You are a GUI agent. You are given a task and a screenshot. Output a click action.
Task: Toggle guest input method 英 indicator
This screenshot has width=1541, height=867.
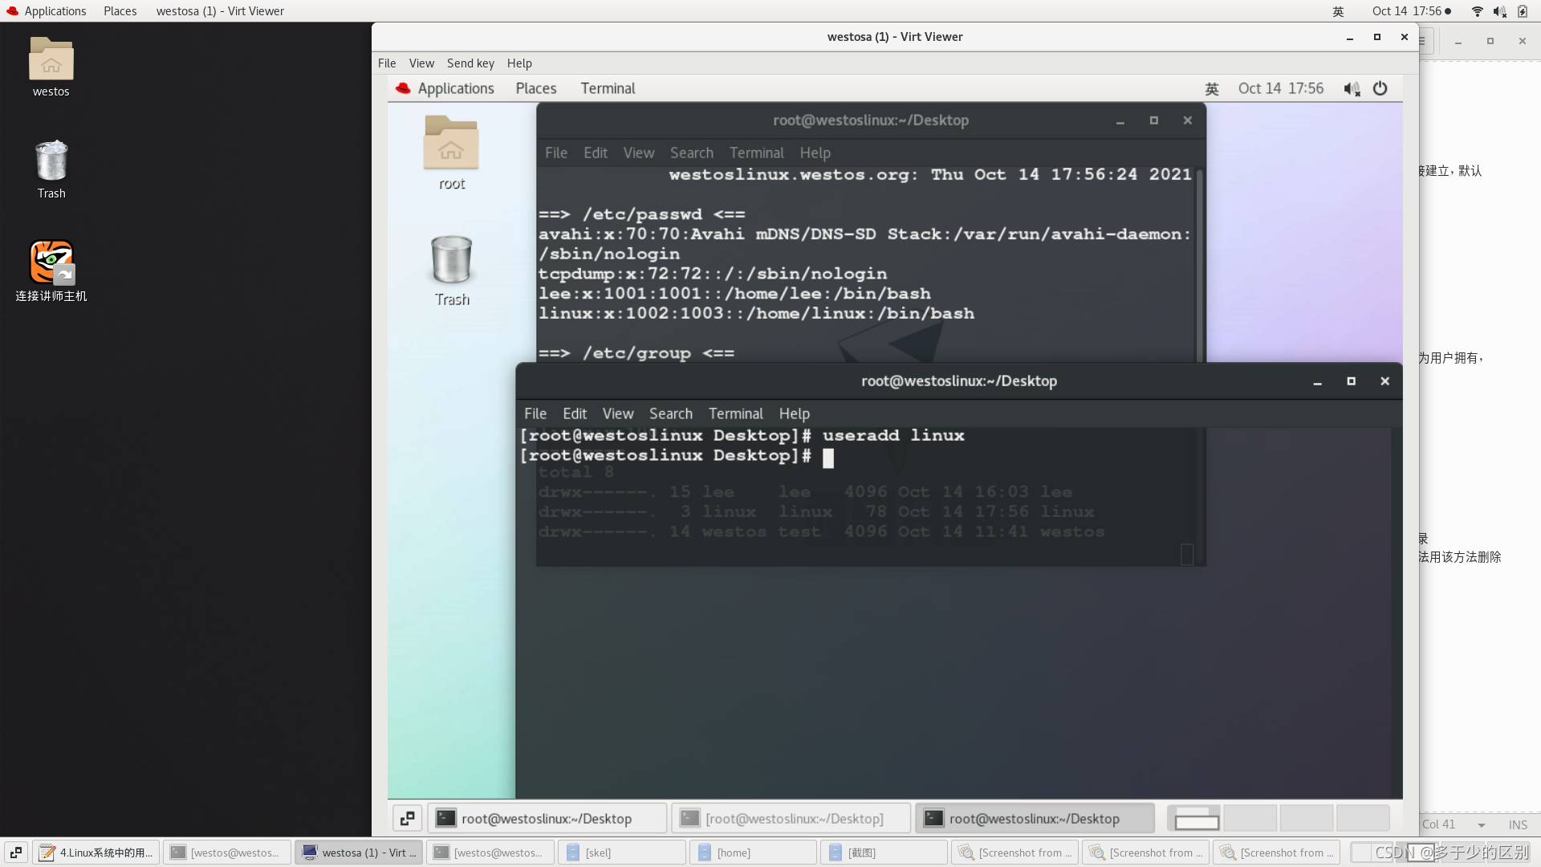pyautogui.click(x=1212, y=88)
